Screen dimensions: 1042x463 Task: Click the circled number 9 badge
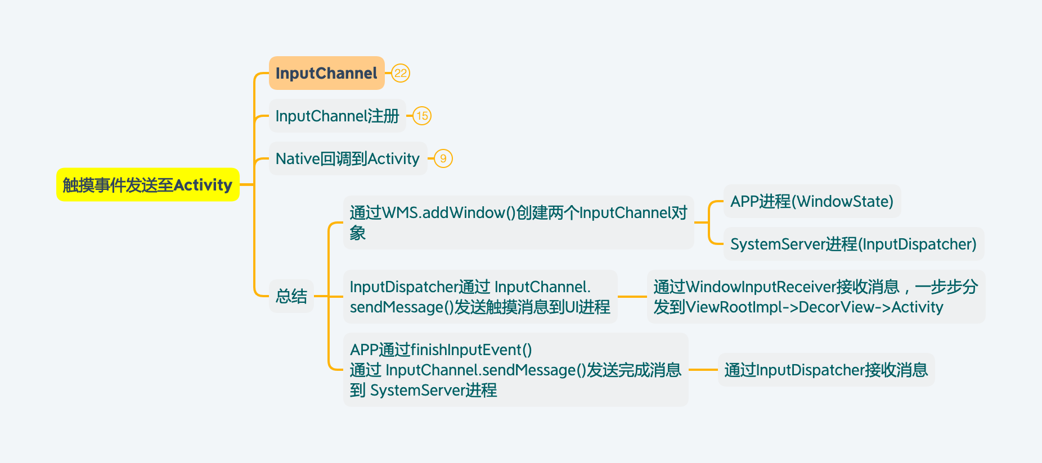point(443,158)
